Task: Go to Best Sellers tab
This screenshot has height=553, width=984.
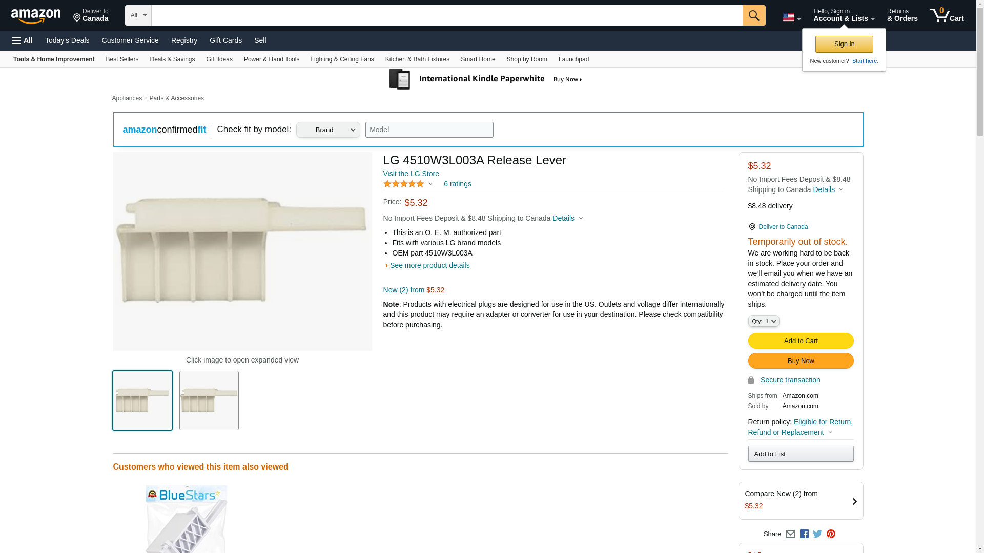Action: click(122, 59)
